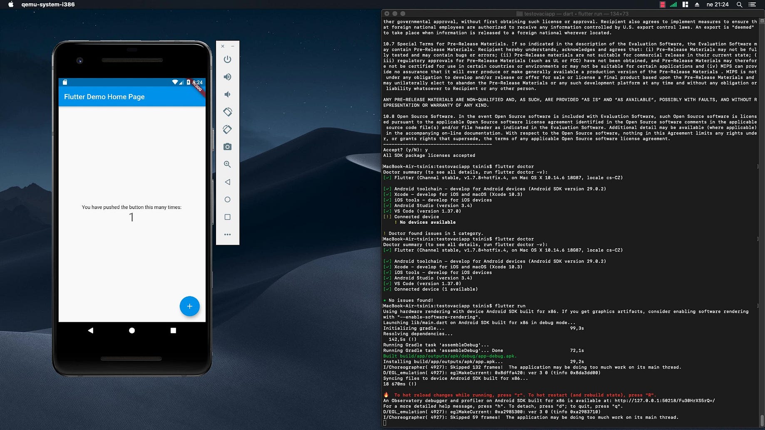Image resolution: width=765 pixels, height=430 pixels.
Task: Click the text 'You have pushed the button this many times:'
Action: pyautogui.click(x=132, y=207)
